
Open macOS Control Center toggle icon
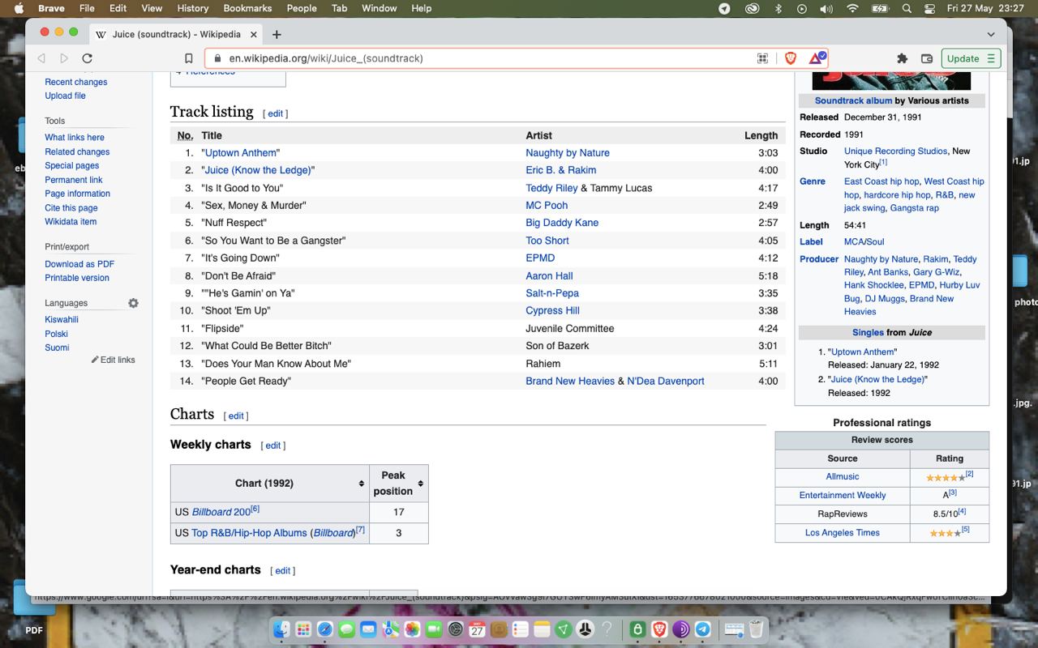point(929,8)
